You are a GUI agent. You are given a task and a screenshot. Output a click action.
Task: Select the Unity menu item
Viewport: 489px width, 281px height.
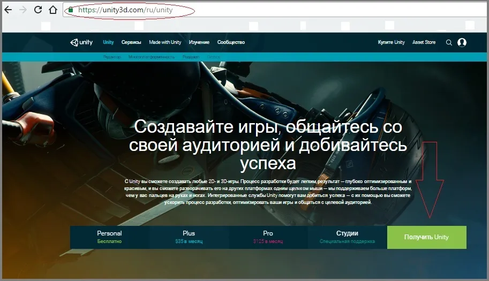(108, 42)
